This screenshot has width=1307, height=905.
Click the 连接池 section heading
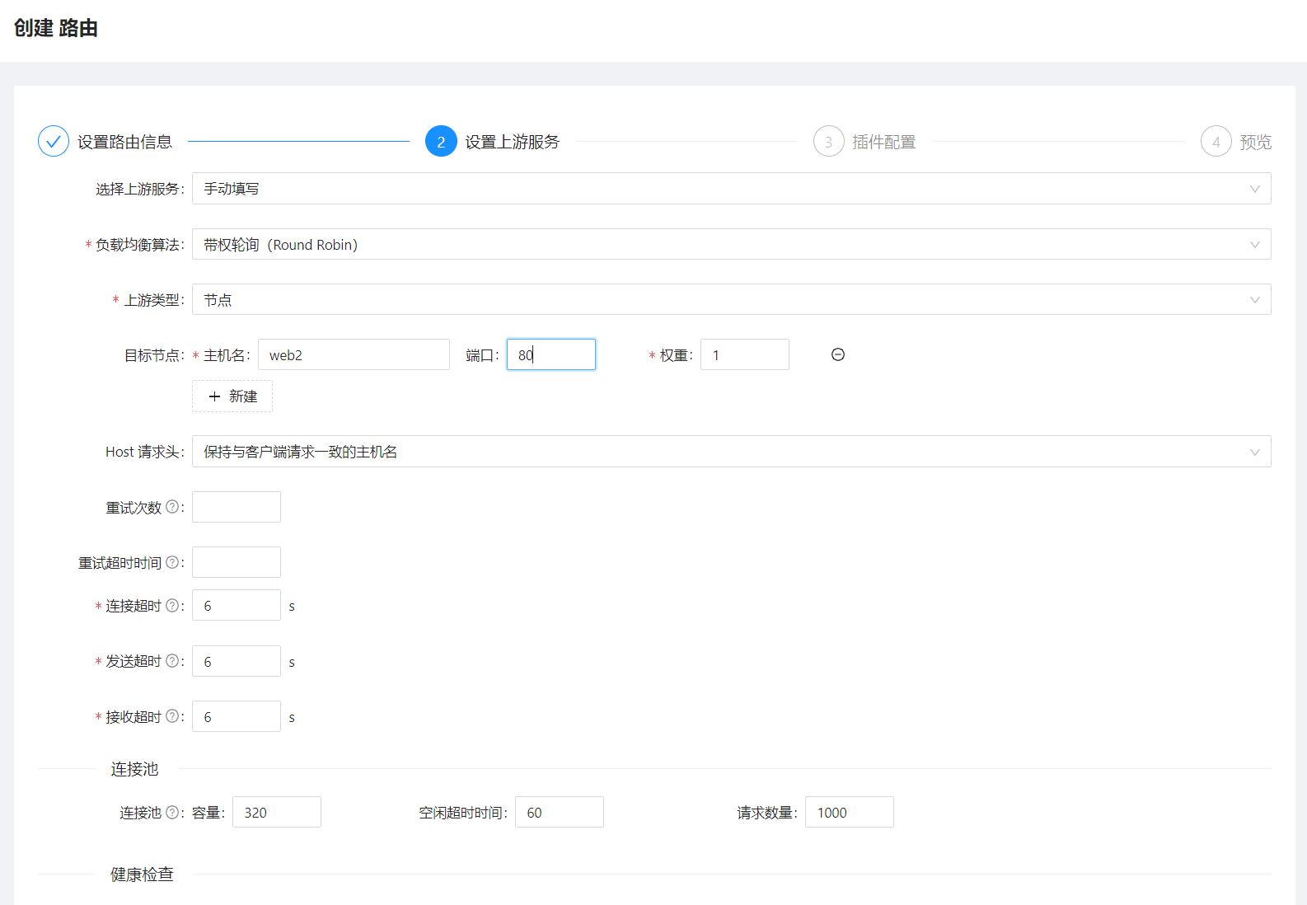[134, 769]
